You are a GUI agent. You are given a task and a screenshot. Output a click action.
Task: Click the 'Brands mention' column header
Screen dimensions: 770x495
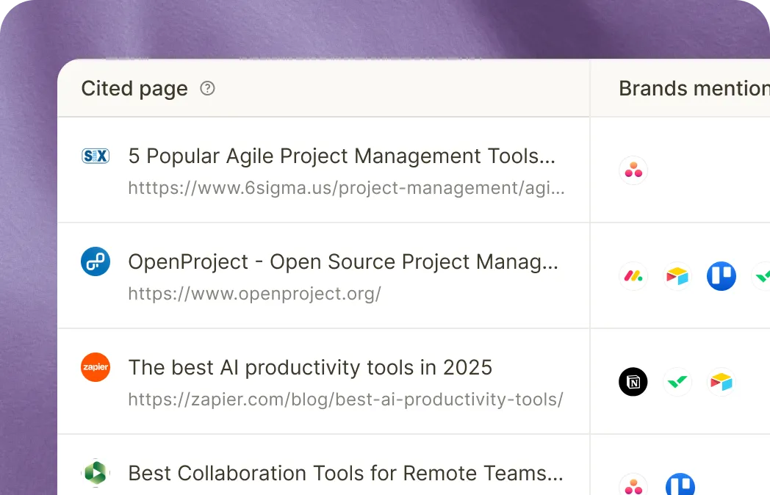click(694, 88)
